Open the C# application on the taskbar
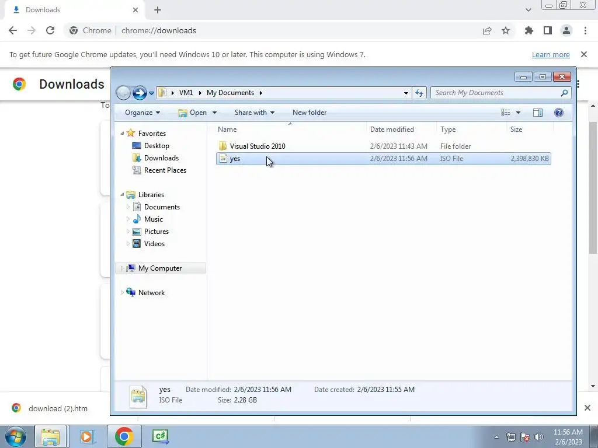The width and height of the screenshot is (598, 448). click(160, 436)
